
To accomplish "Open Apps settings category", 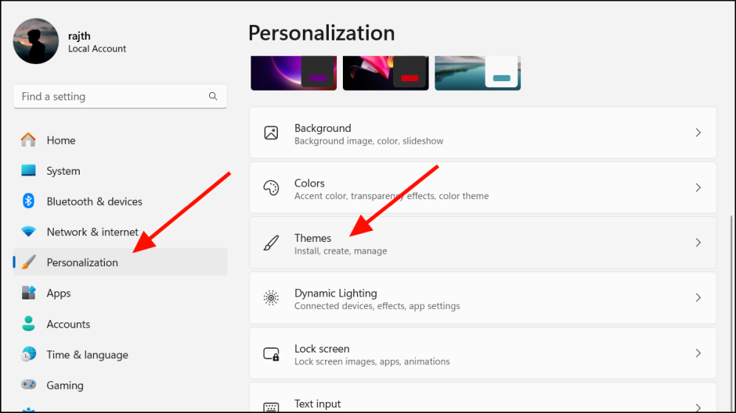I will 120,293.
